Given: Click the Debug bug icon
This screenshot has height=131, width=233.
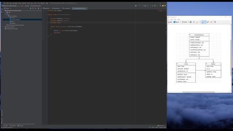Looking at the screenshot, I should [x=153, y=6].
